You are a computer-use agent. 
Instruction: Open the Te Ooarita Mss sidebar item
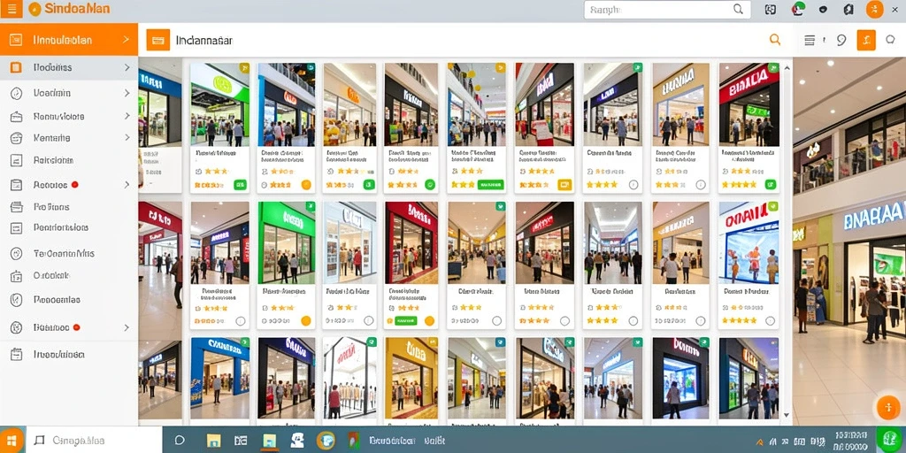coord(69,254)
